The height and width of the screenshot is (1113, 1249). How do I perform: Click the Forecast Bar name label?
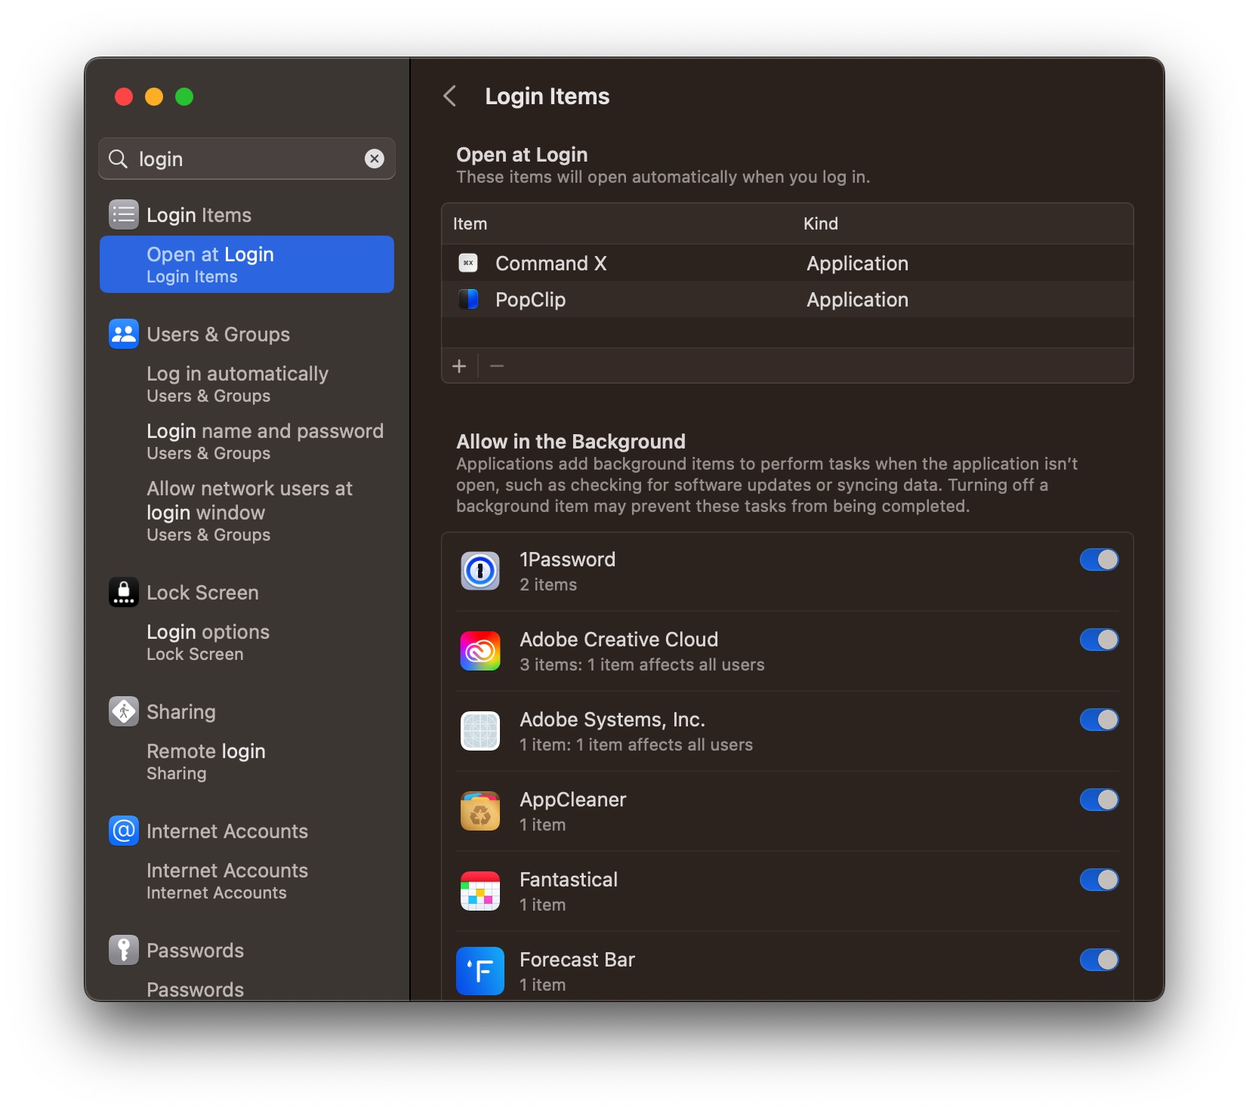click(x=577, y=960)
